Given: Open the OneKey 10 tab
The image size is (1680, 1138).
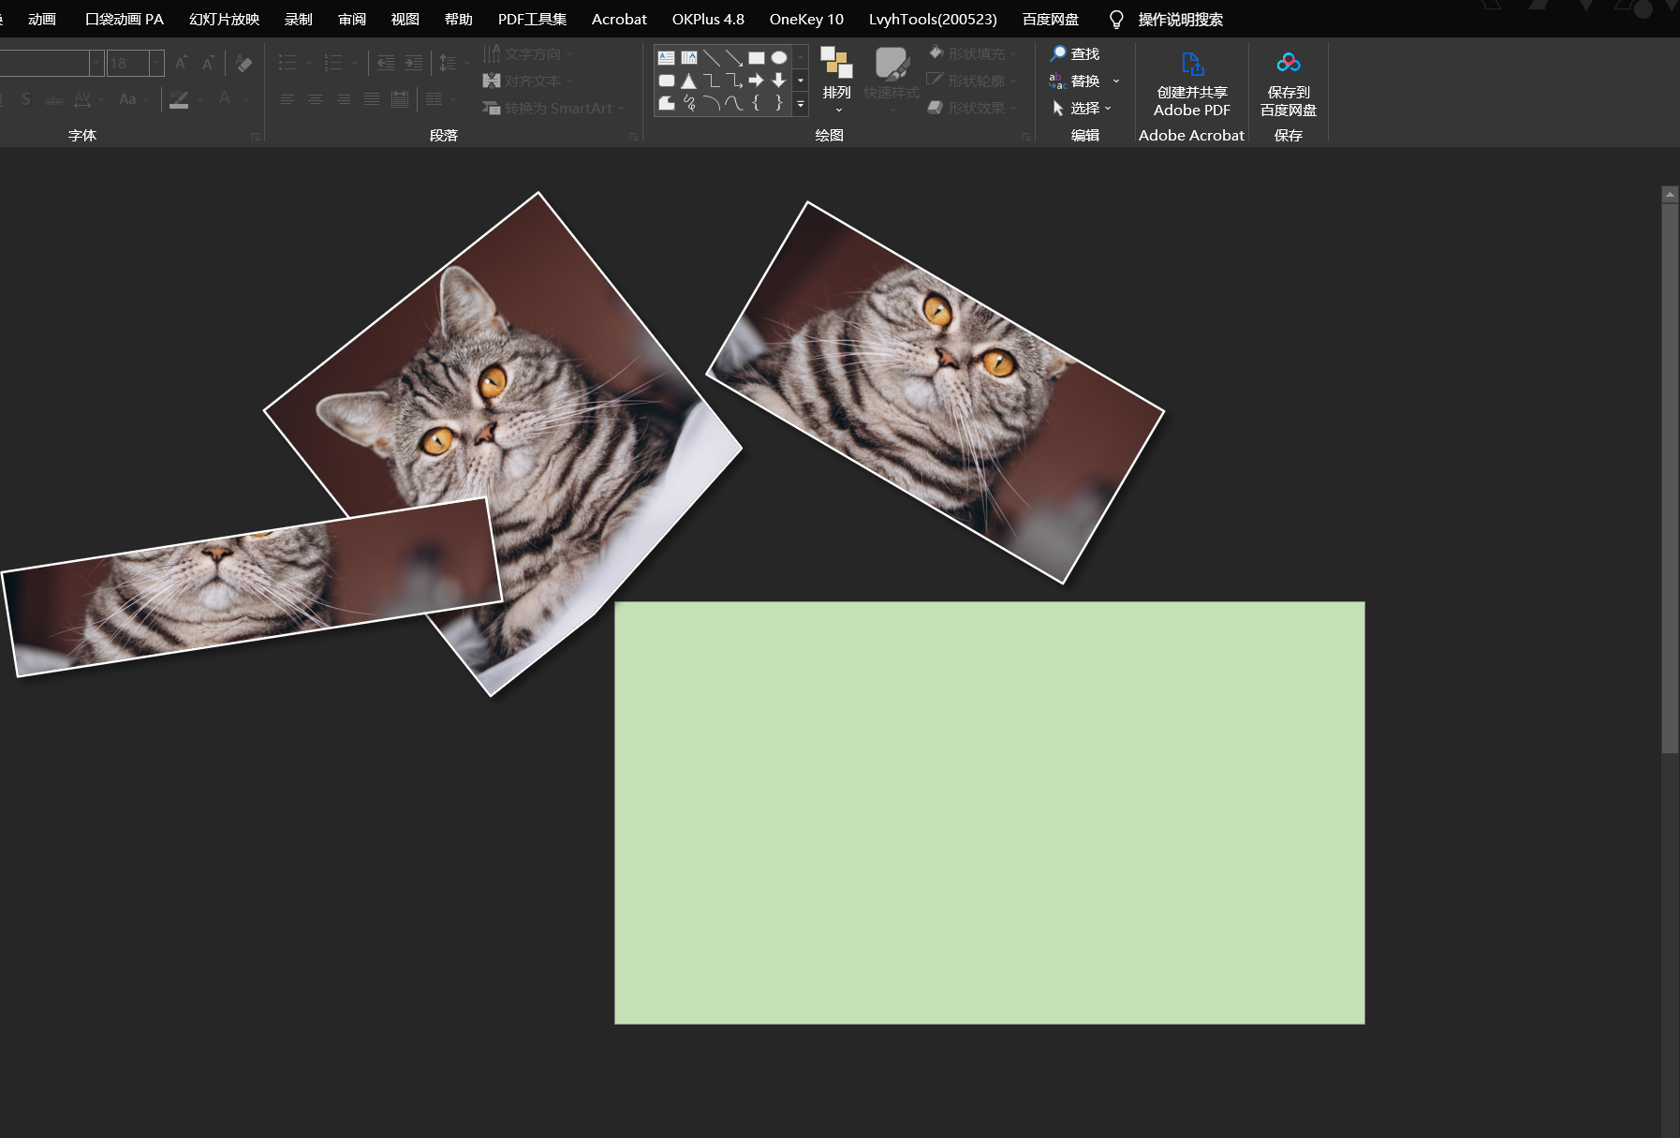Looking at the screenshot, I should point(806,20).
